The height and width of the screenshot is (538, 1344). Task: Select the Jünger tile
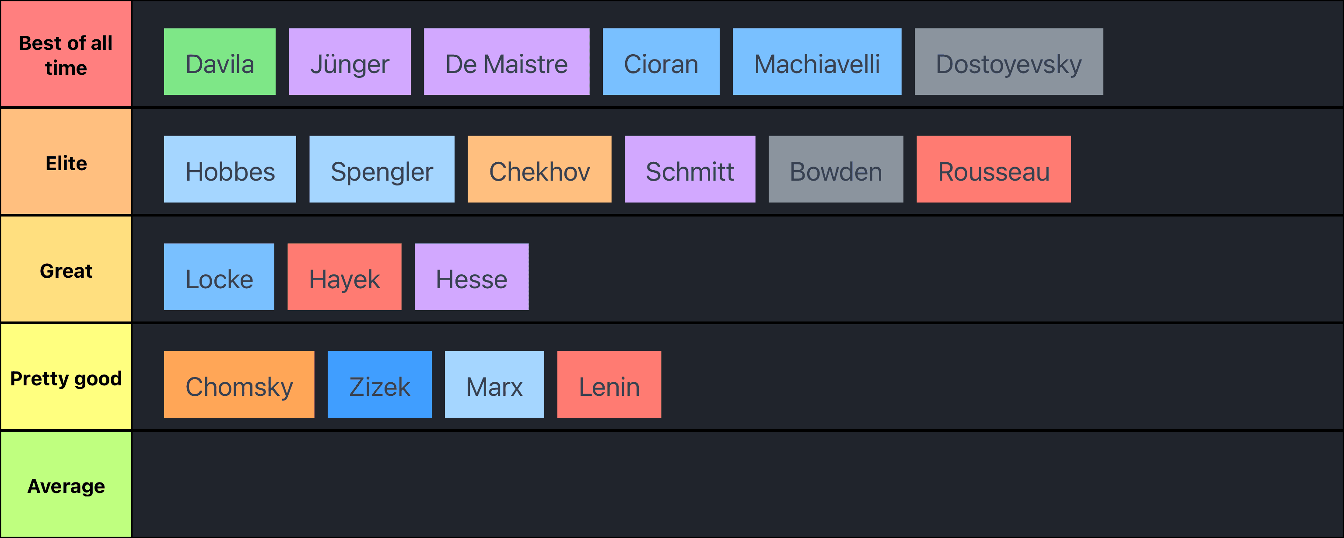(x=350, y=62)
